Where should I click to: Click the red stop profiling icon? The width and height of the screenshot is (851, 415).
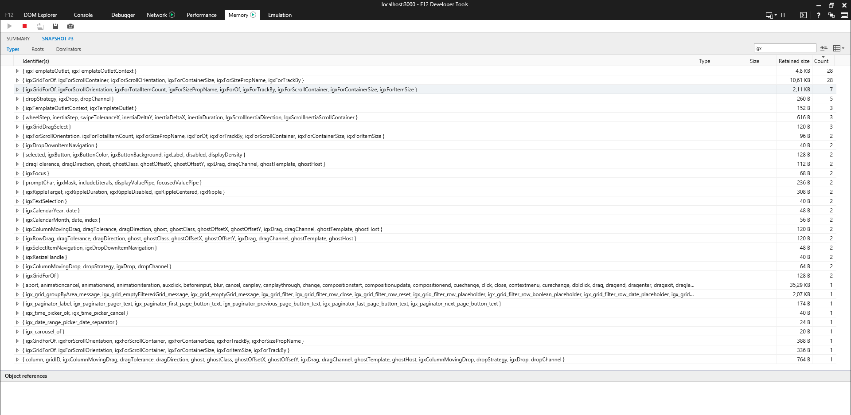pos(24,26)
